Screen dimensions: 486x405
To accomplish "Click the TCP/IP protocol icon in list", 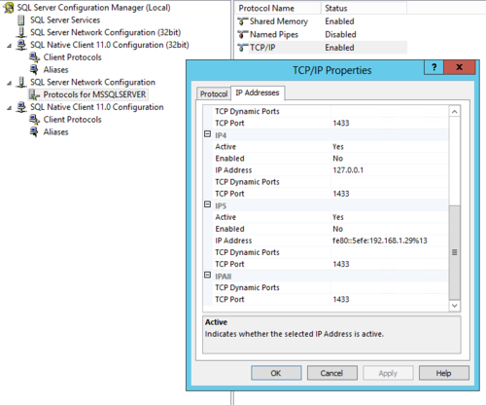I will tap(243, 48).
